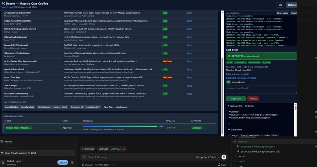Viewport: 317px width, 167px height.
Task: Open link for API Workflows (Intake HTTP) row
Action: [190, 13]
